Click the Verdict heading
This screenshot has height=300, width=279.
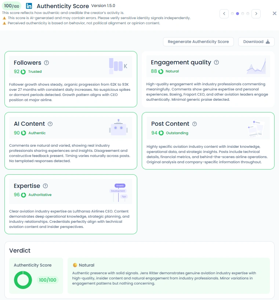point(20,250)
